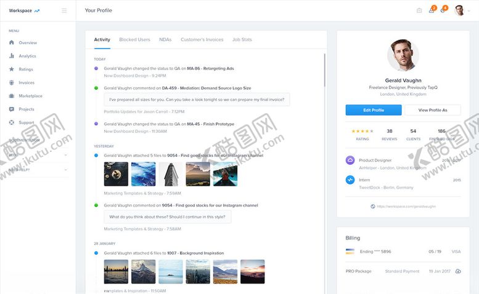The width and height of the screenshot is (479, 294).
Task: Click the activity feed vertical scrollbar
Action: click(324, 71)
